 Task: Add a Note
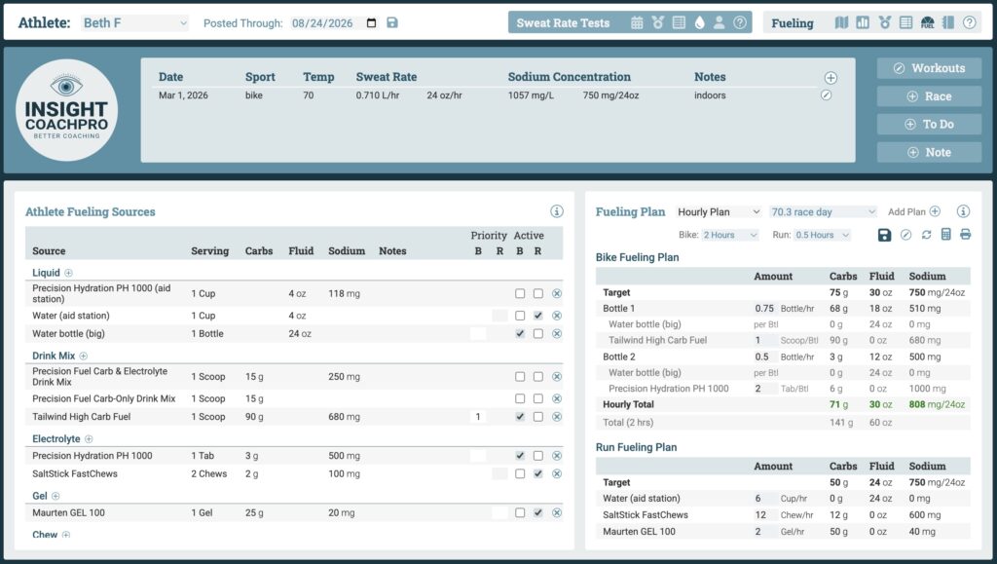coord(929,152)
